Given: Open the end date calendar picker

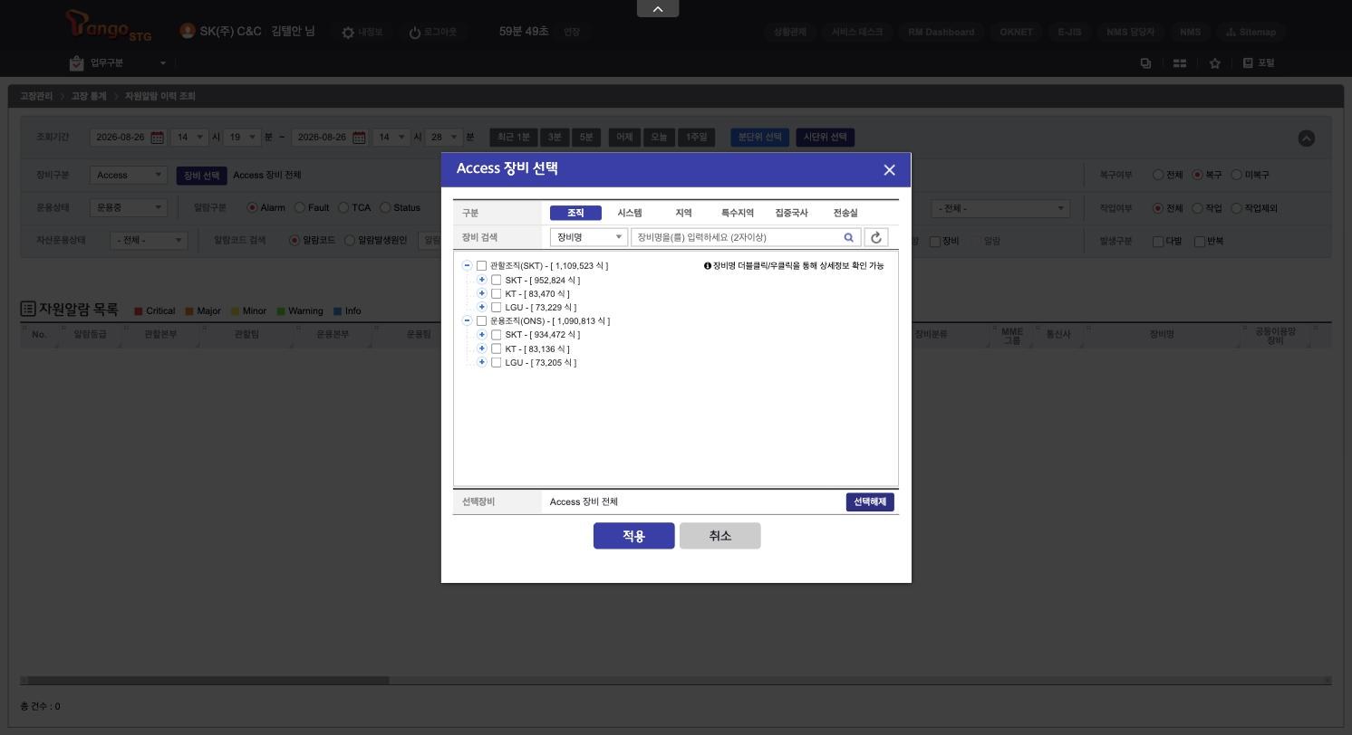Looking at the screenshot, I should (359, 138).
